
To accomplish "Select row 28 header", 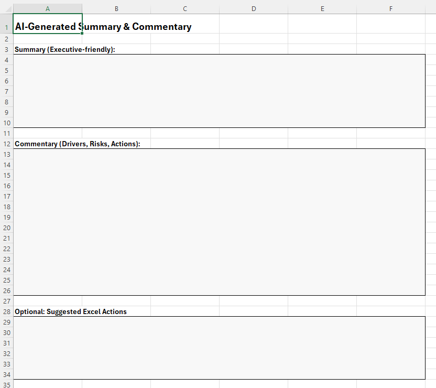I will 6,311.
